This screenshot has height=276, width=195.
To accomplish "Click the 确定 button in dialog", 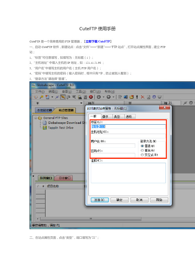I will pos(120,200).
